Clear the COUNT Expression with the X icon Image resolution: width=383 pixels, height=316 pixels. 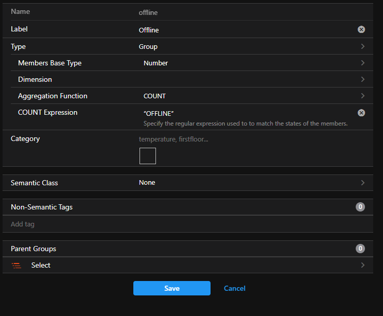coord(361,113)
